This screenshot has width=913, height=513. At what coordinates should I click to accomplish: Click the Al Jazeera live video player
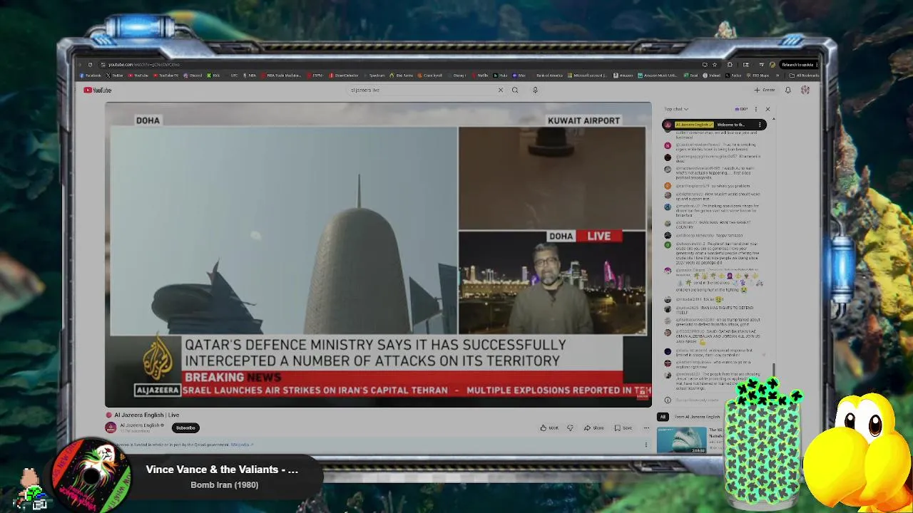tap(378, 254)
